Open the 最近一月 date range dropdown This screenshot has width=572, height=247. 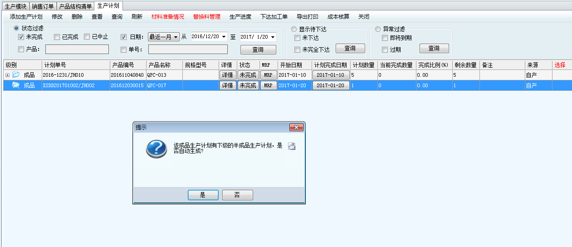[x=164, y=37]
